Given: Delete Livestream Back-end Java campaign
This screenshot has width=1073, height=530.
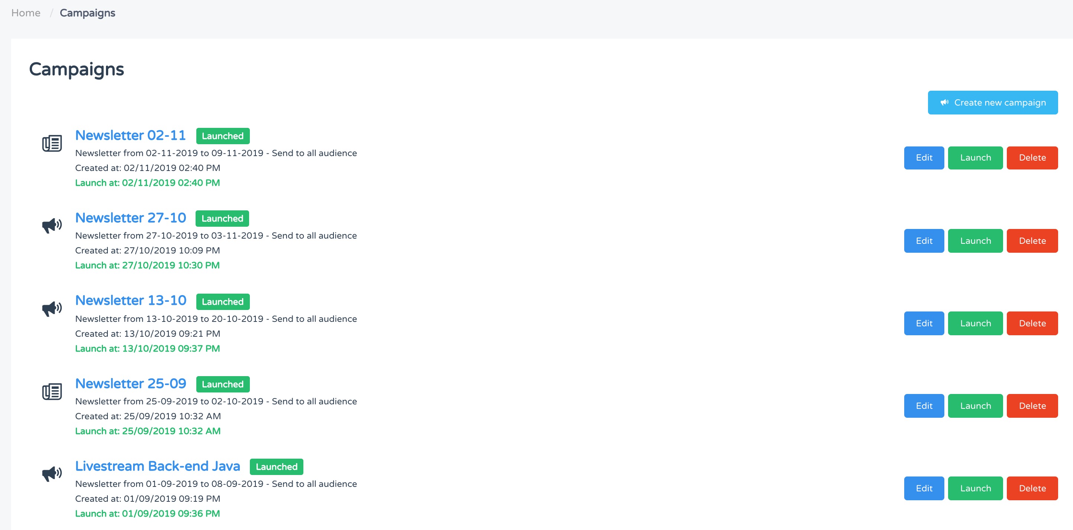Looking at the screenshot, I should [x=1032, y=488].
